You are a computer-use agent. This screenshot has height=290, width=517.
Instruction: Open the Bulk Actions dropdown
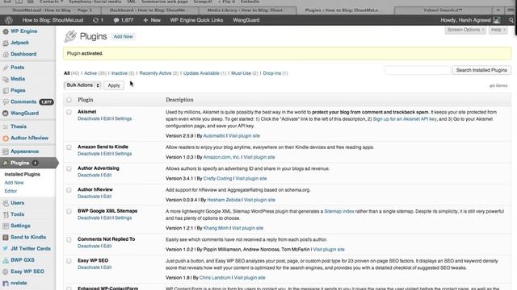coord(82,85)
